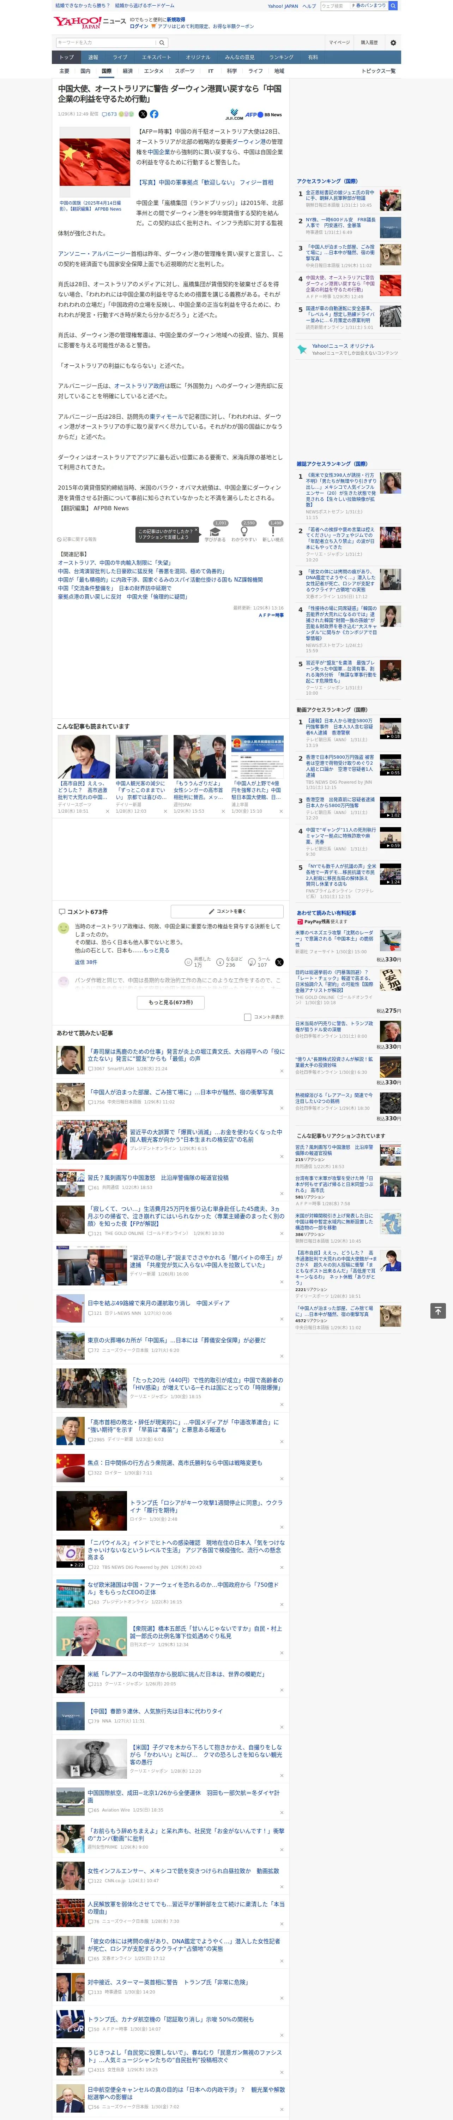Image resolution: width=453 pixels, height=2120 pixels.
Task: Expand first comment with もっと見る
Action: pyautogui.click(x=156, y=950)
